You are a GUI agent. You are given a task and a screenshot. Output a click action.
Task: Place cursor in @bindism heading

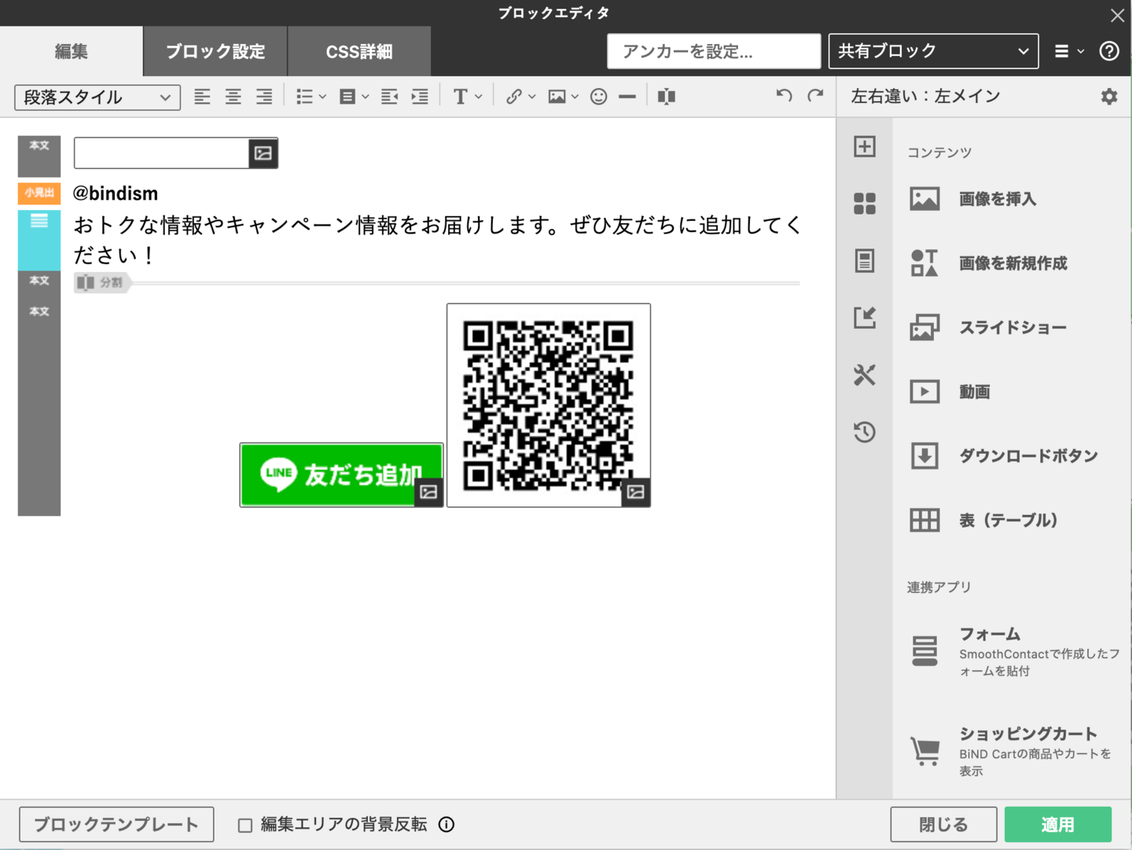tap(116, 193)
